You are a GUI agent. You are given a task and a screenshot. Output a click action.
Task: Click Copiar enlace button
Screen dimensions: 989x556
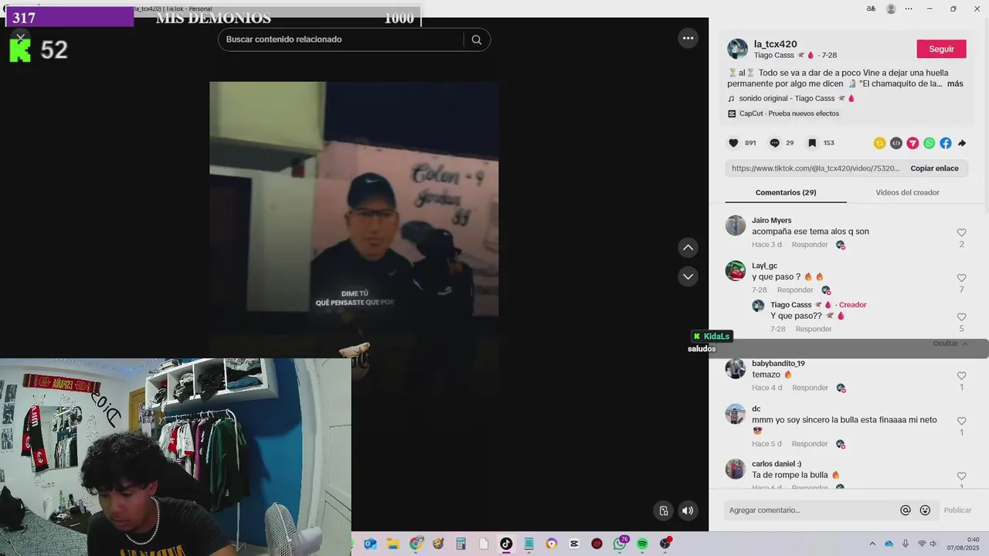tap(934, 168)
